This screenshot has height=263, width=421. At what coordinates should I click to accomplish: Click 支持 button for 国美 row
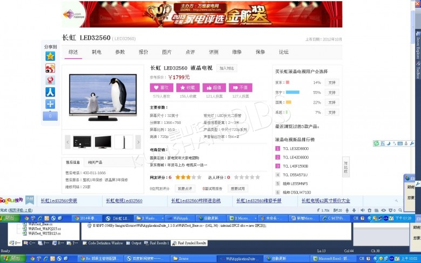[x=332, y=102]
